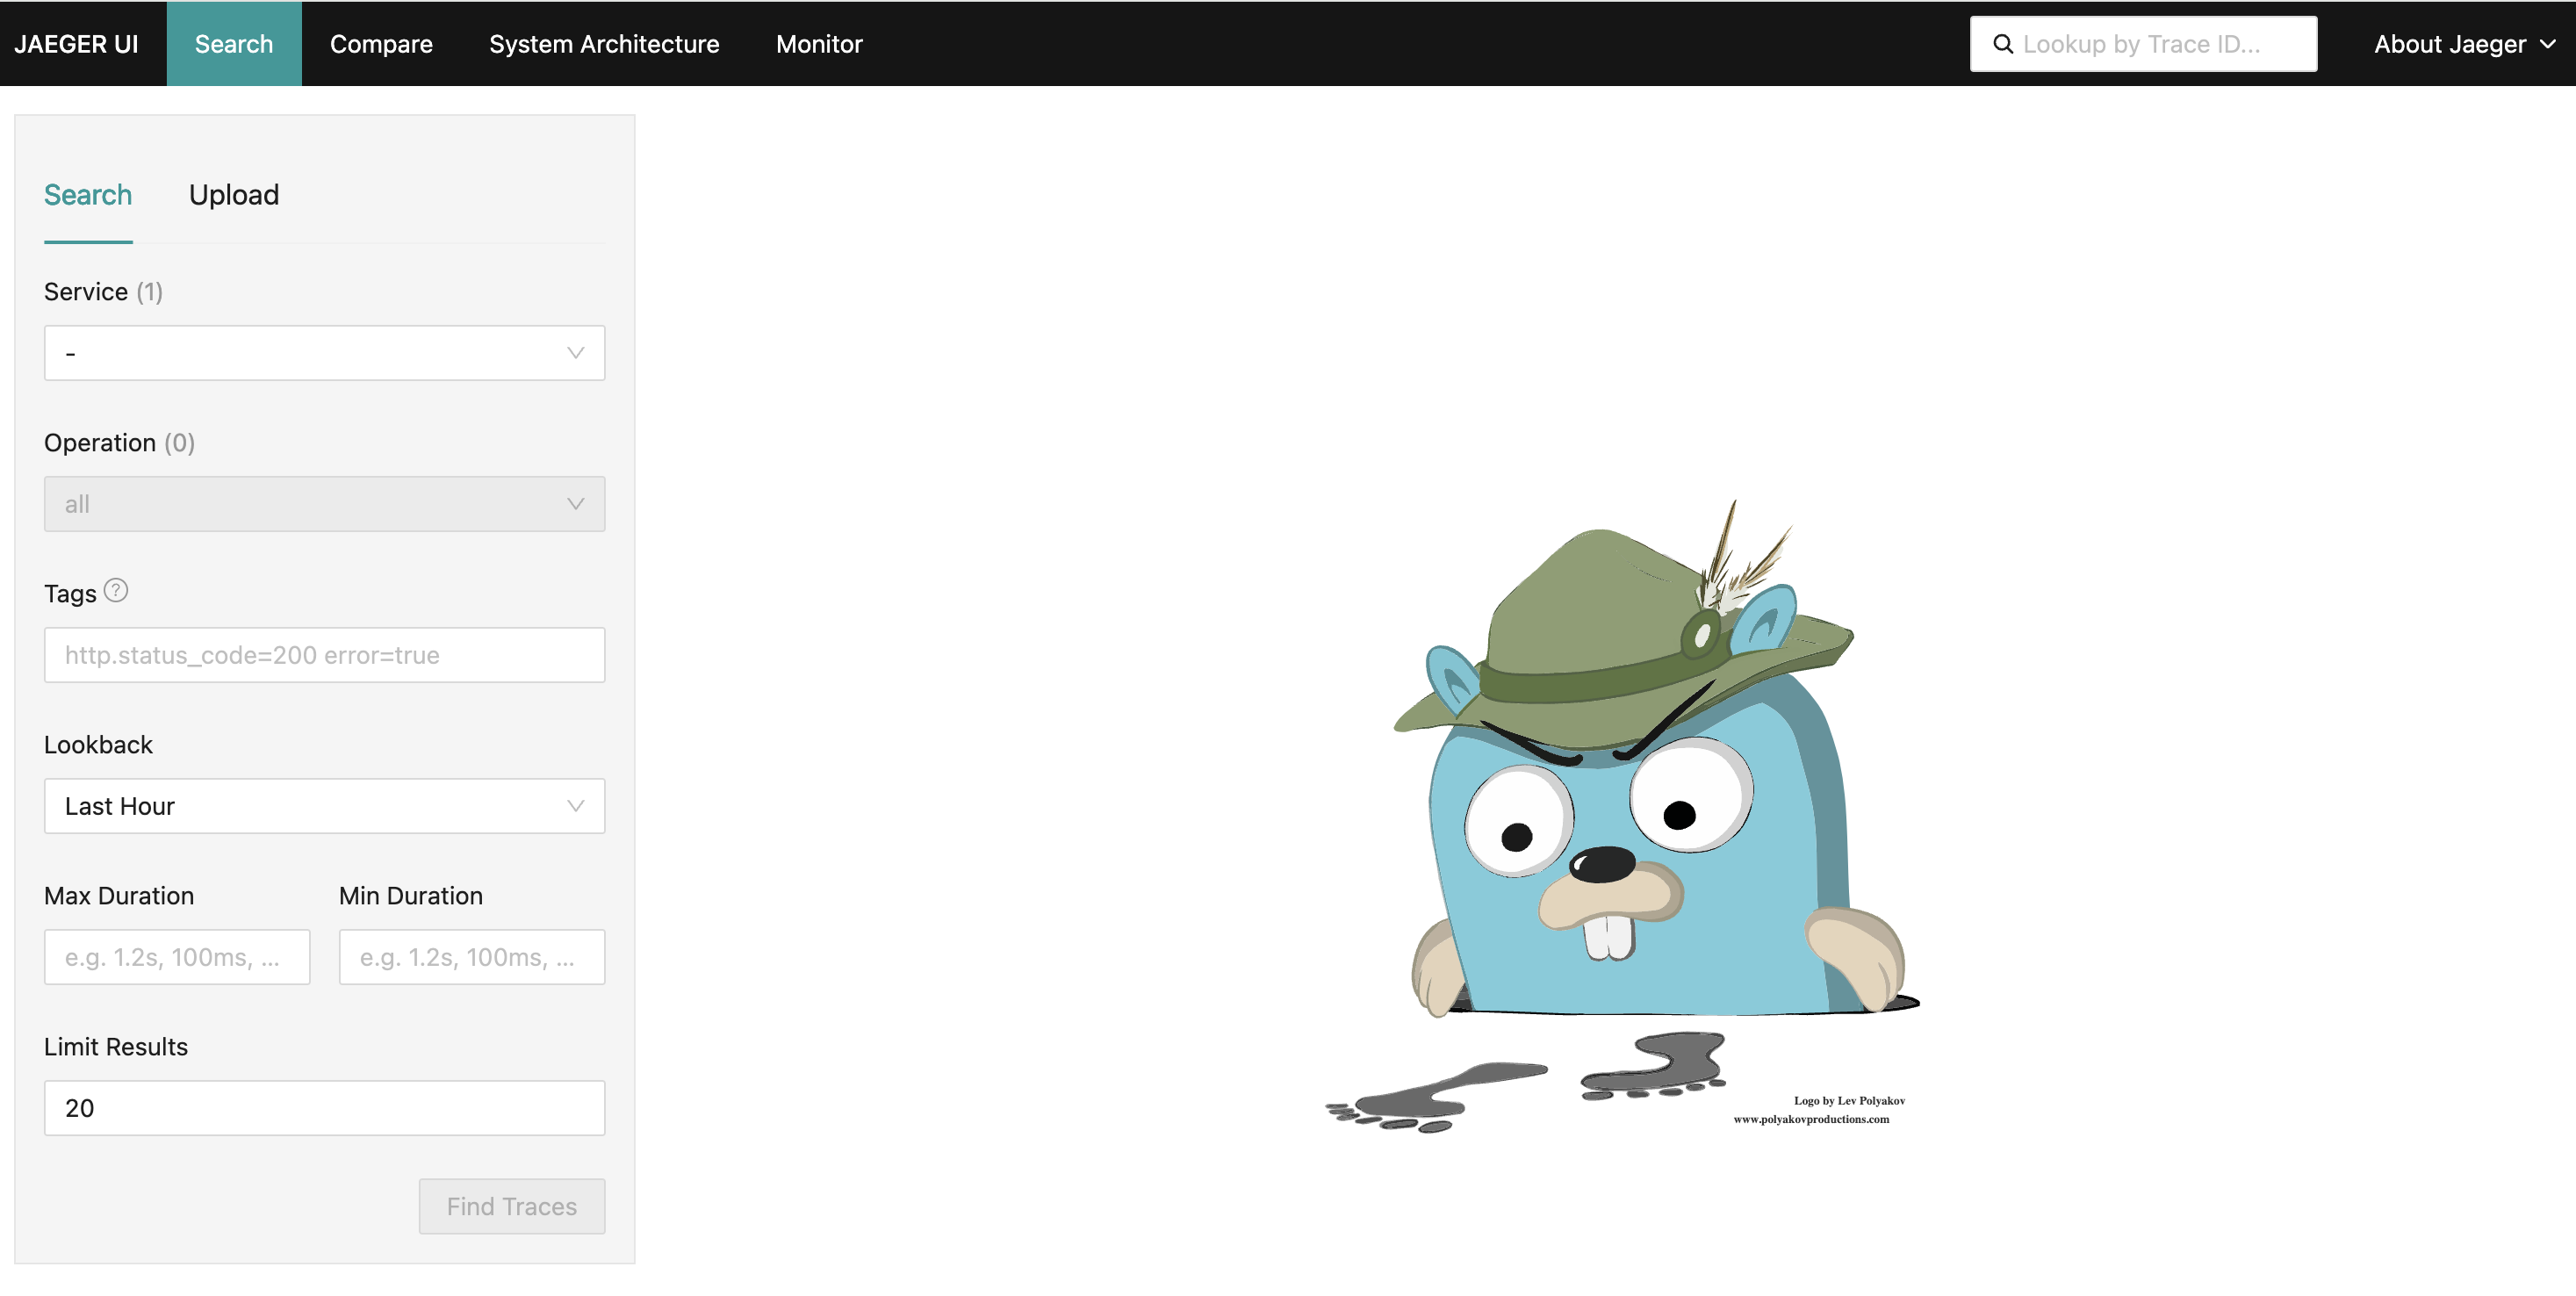Click the Lookback dropdown chevron arrow
This screenshot has width=2576, height=1296.
[x=575, y=806]
